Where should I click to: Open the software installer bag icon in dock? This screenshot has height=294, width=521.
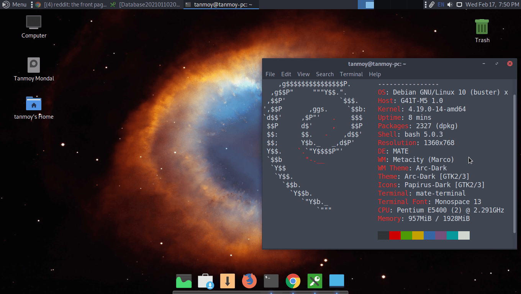206,281
